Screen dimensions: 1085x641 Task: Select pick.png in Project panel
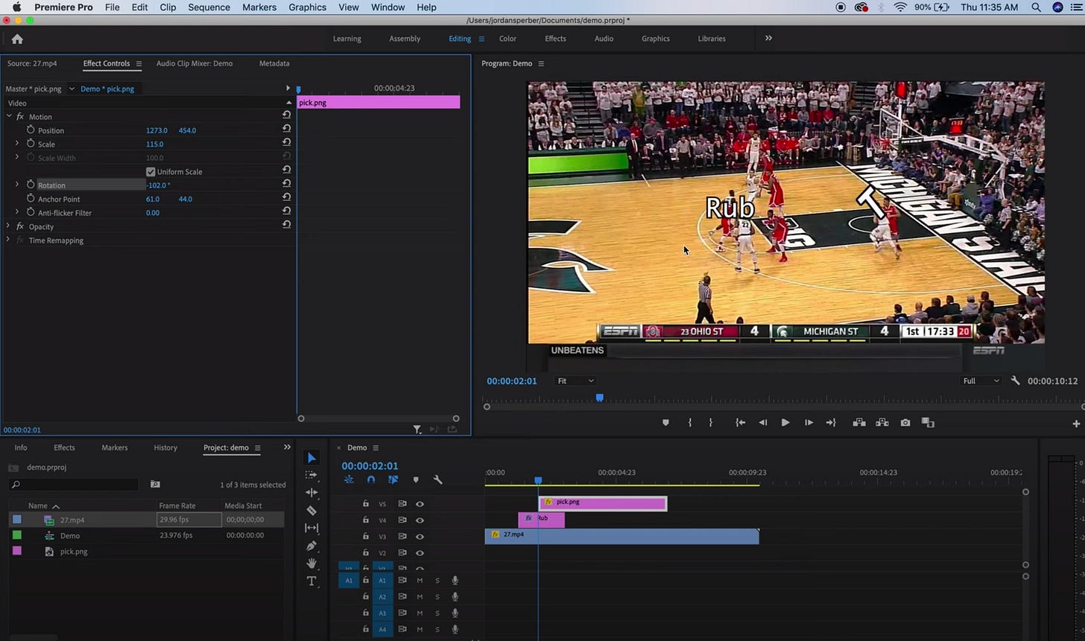click(74, 552)
